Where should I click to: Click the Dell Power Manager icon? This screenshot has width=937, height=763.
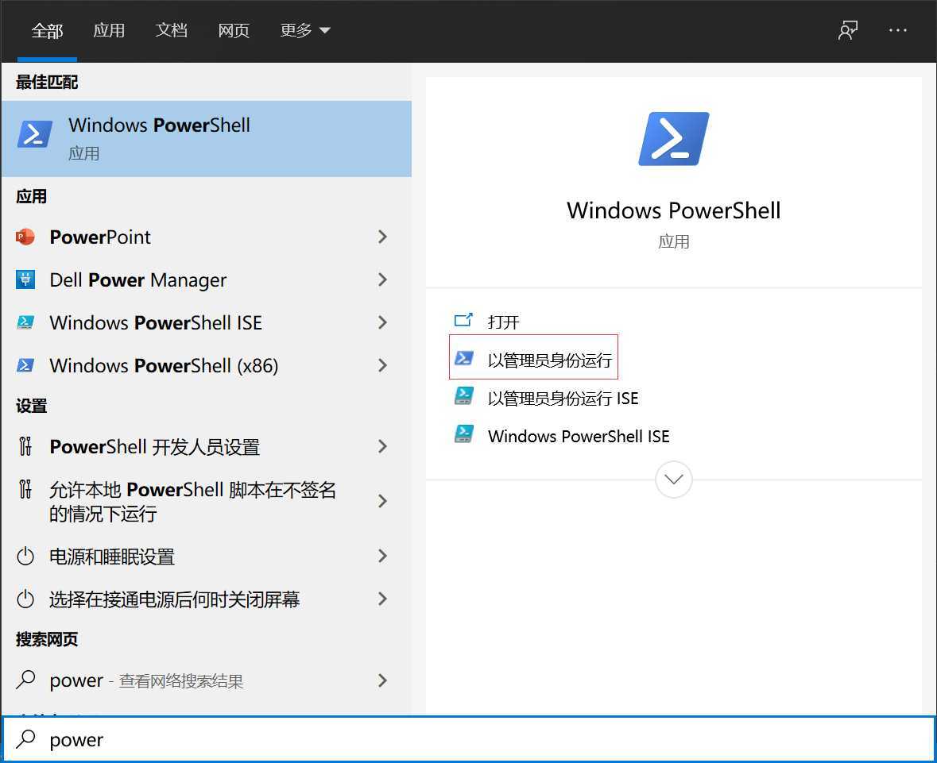point(25,279)
